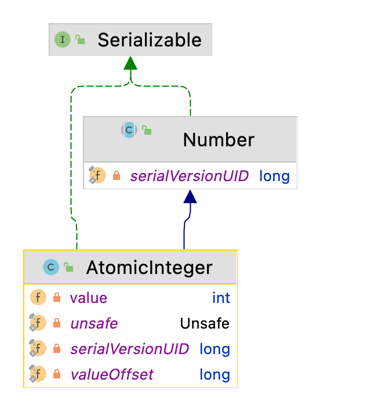Viewport: 371px width, 411px height.
Task: Click the public visibility icon on Number node
Action: pyautogui.click(x=147, y=130)
